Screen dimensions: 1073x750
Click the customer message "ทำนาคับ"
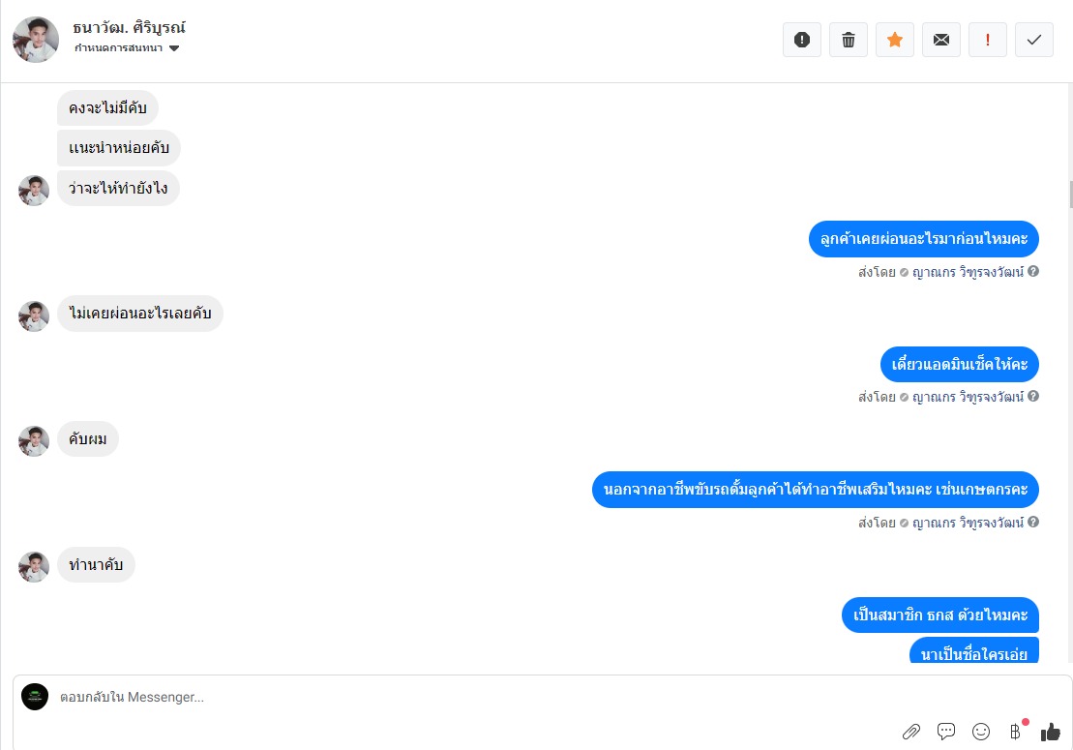coord(96,565)
